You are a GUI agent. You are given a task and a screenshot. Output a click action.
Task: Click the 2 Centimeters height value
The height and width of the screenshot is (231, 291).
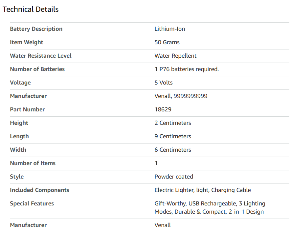173,123
